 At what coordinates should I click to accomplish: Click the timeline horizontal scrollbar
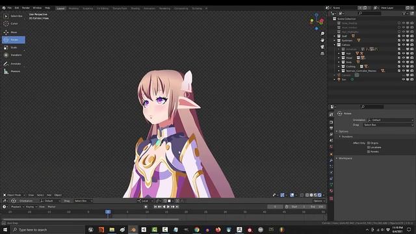90,220
